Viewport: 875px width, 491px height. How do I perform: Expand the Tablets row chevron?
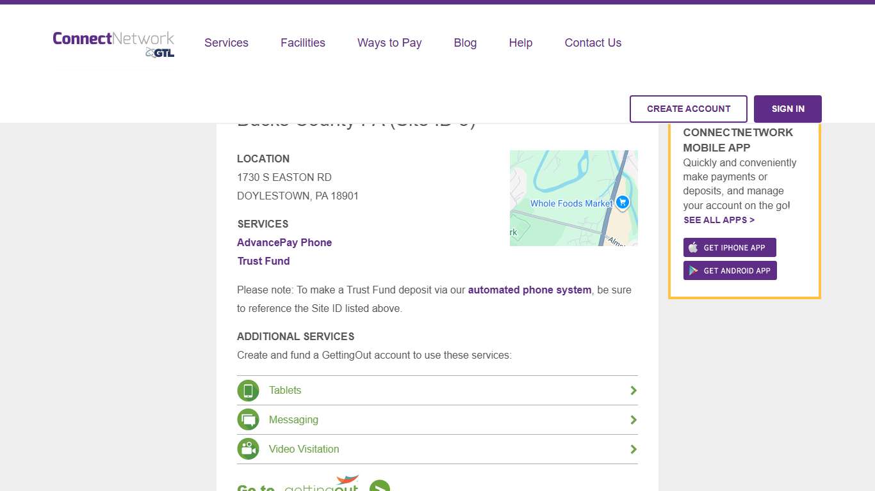[633, 390]
